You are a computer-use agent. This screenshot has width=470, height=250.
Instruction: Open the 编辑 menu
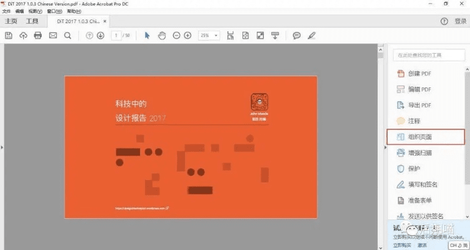click(x=19, y=11)
